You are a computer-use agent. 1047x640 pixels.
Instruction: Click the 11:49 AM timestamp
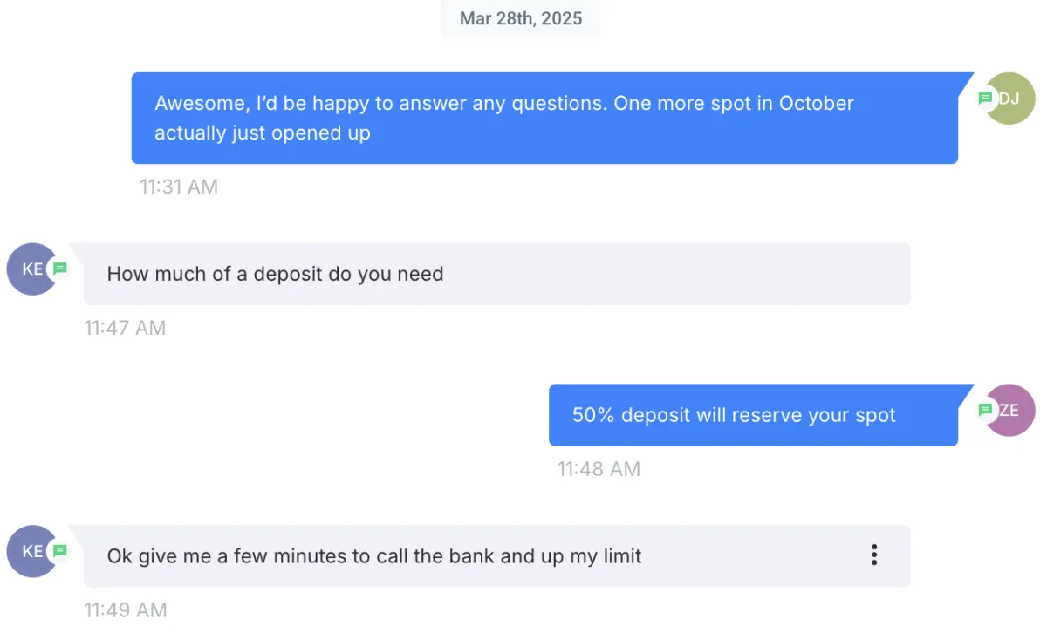click(125, 610)
